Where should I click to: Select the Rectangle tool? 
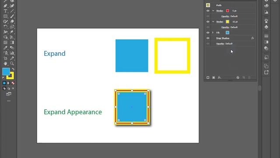click(x=5, y=16)
